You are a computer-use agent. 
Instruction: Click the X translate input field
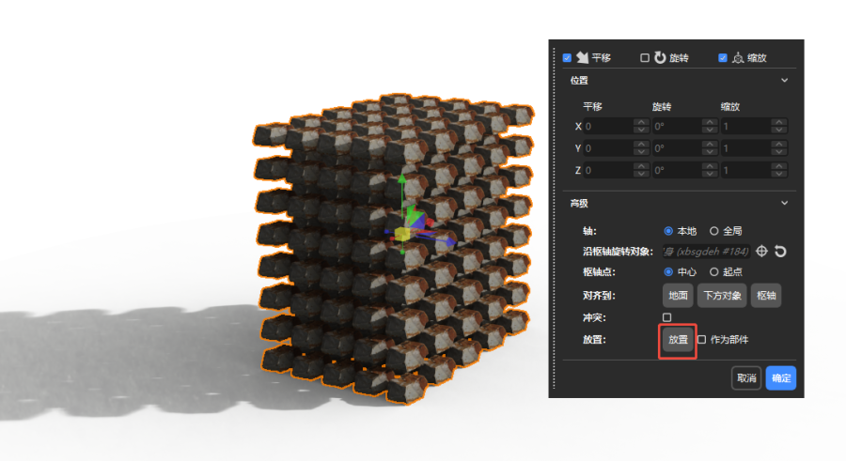pyautogui.click(x=607, y=126)
